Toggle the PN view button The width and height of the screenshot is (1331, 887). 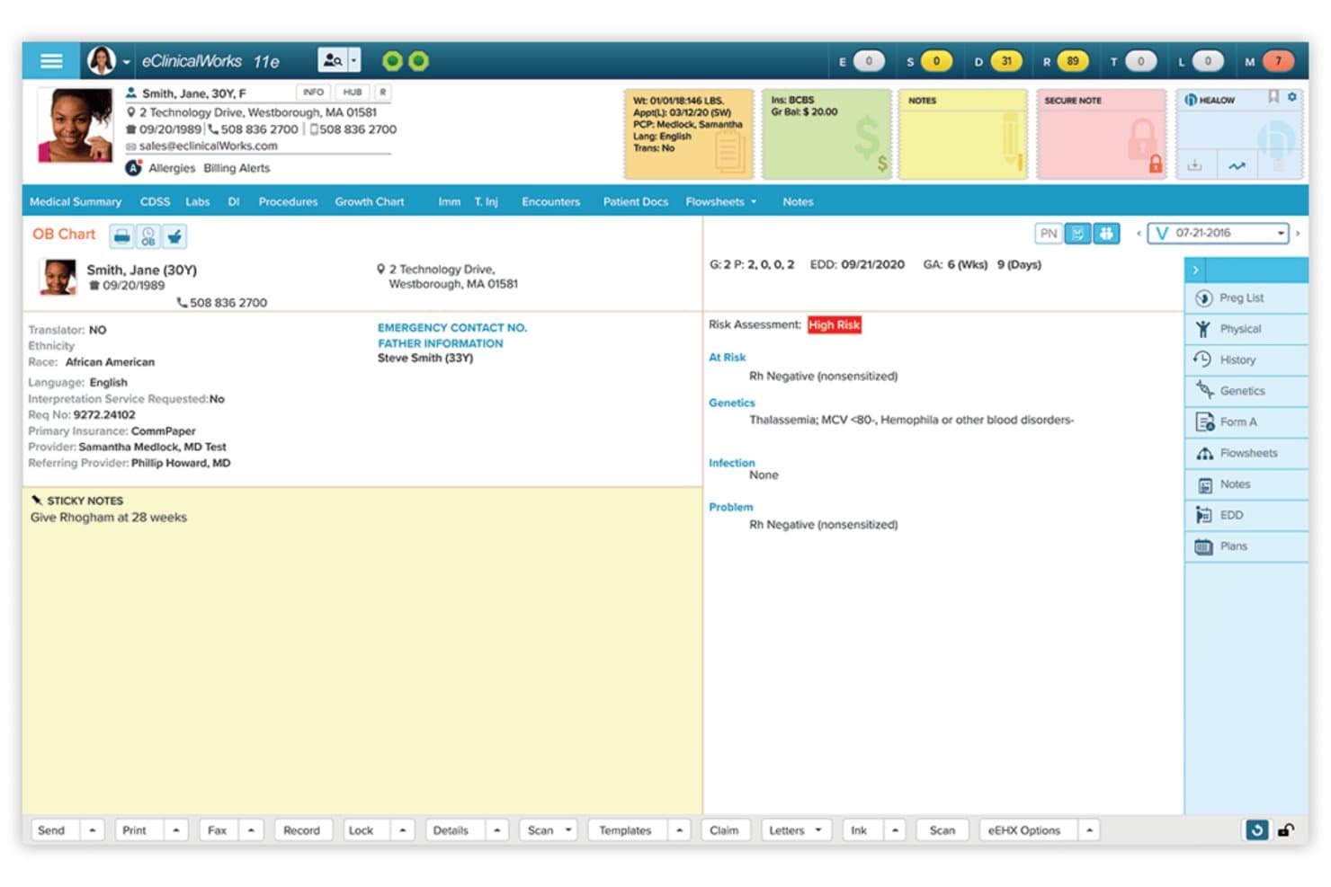coord(1049,234)
